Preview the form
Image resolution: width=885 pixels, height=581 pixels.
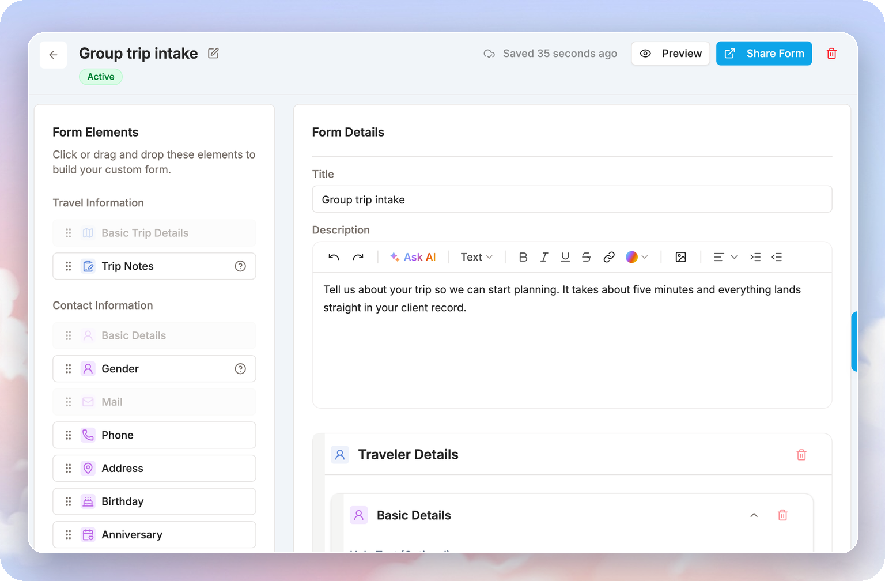(x=671, y=54)
